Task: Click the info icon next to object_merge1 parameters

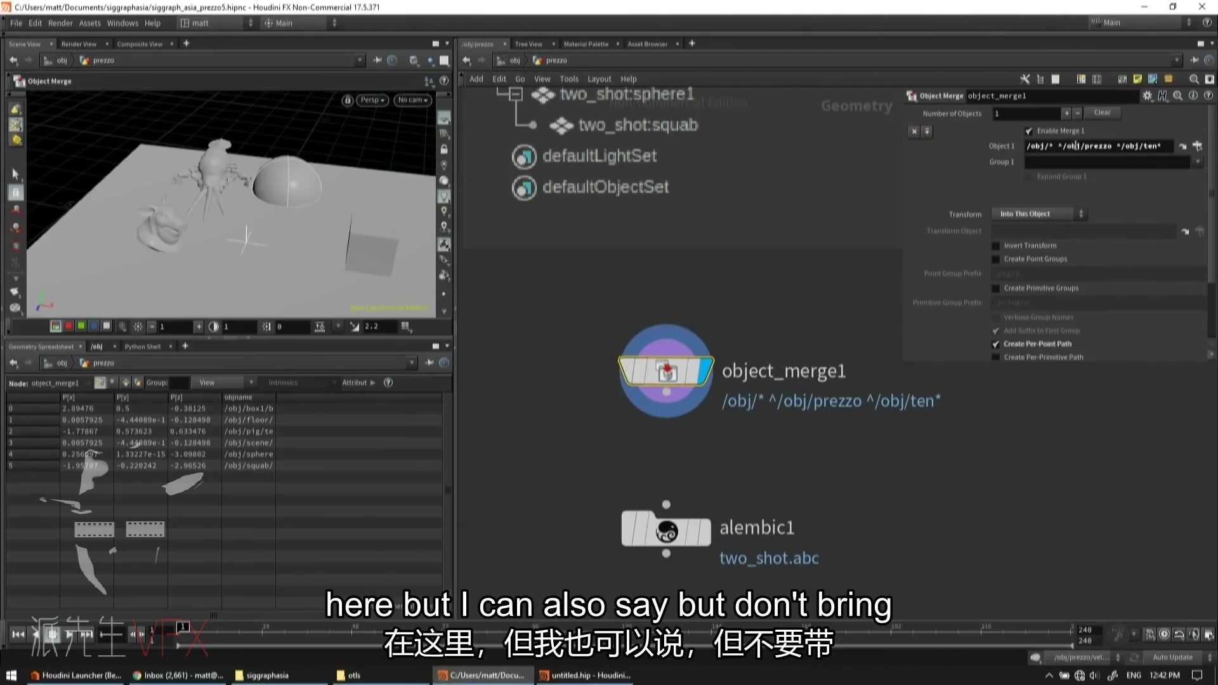Action: 1194,96
